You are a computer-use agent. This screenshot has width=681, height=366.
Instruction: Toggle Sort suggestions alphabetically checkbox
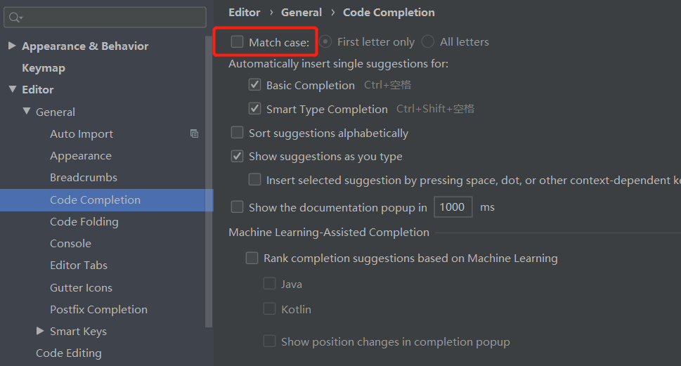coord(238,133)
